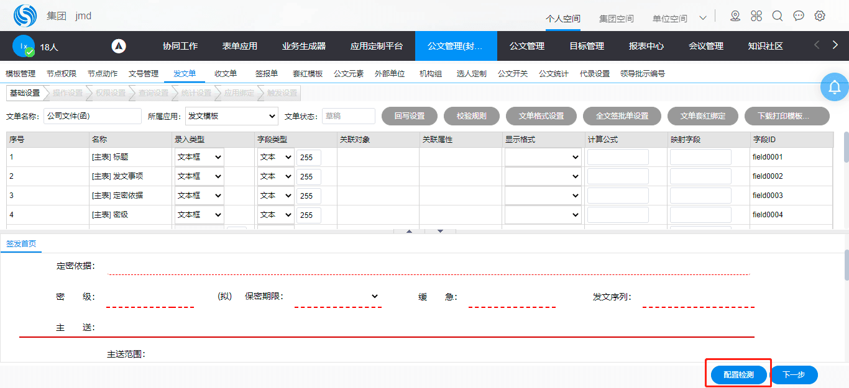Click the 基础设置 step
This screenshot has width=849, height=388.
coord(25,93)
